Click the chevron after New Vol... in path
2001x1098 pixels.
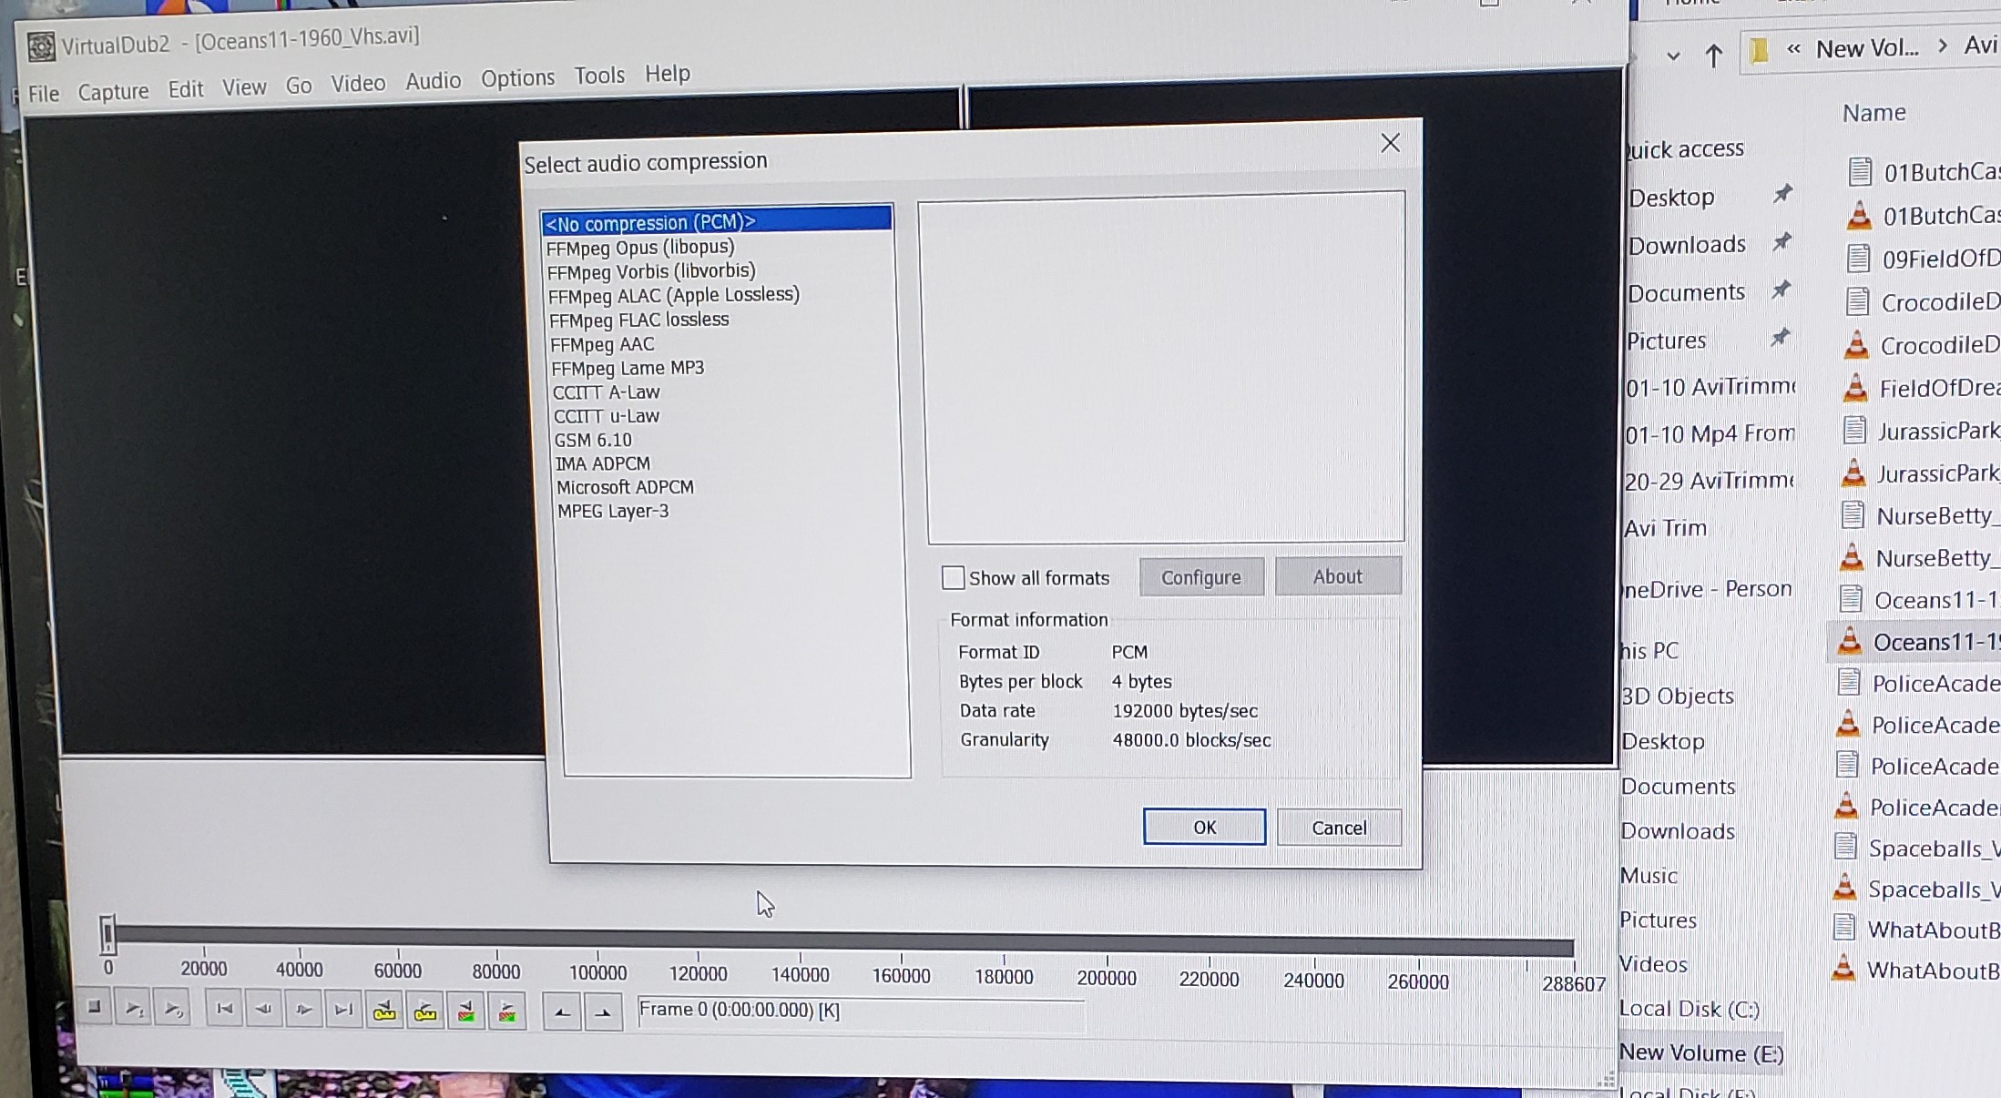click(1942, 46)
